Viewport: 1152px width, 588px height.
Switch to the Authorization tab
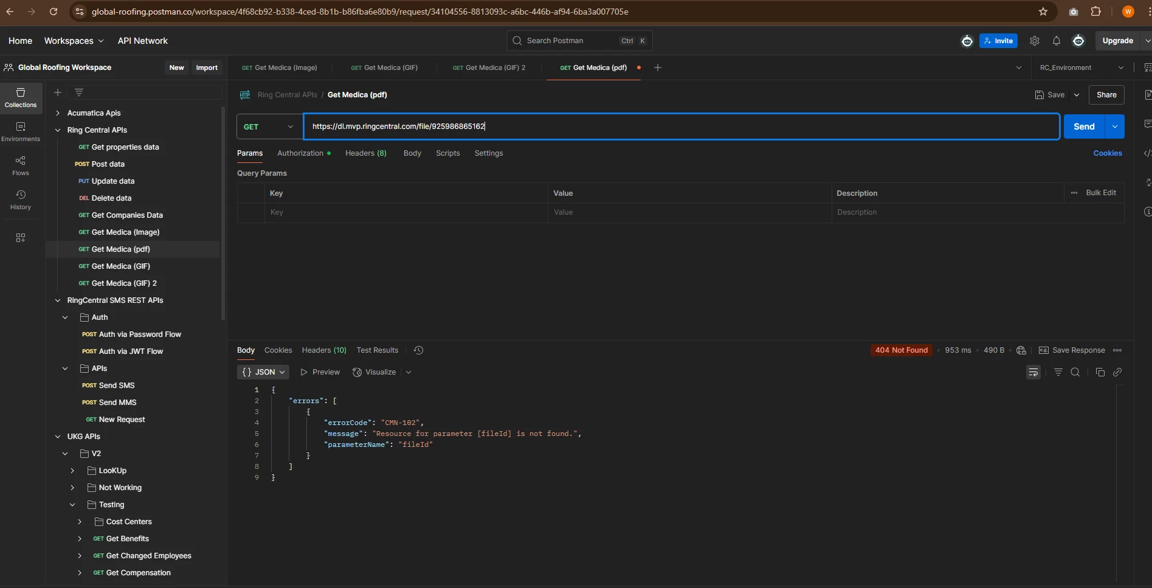click(x=304, y=153)
